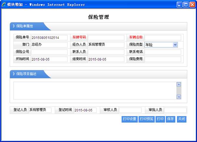Click the description textarea scroll down arrow

[178, 97]
